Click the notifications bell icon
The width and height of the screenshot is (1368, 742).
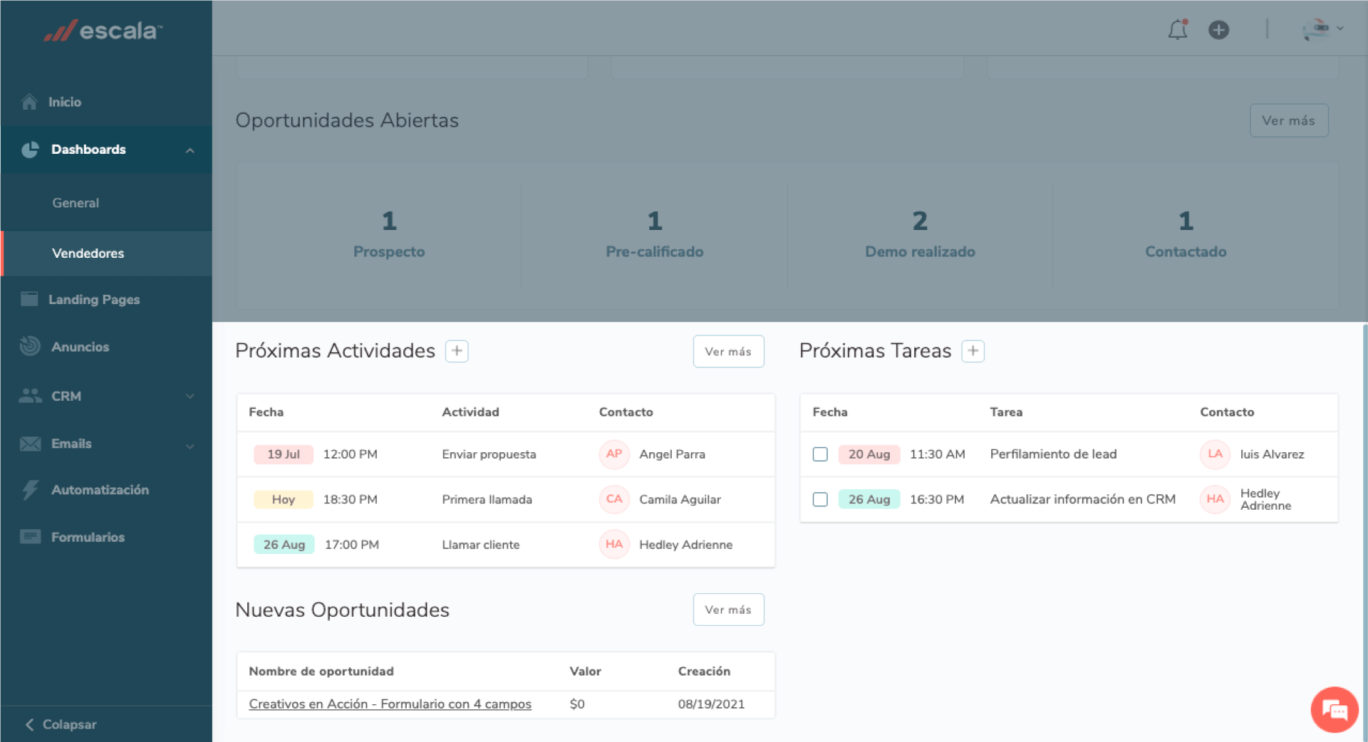coord(1177,30)
